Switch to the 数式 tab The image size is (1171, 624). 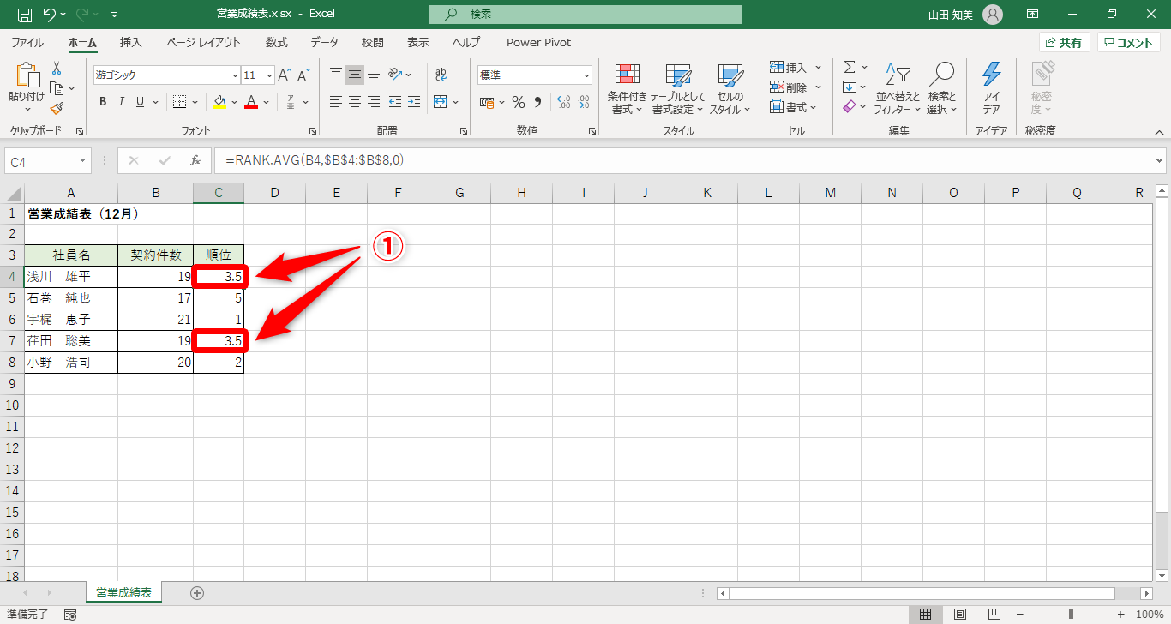pyautogui.click(x=276, y=42)
